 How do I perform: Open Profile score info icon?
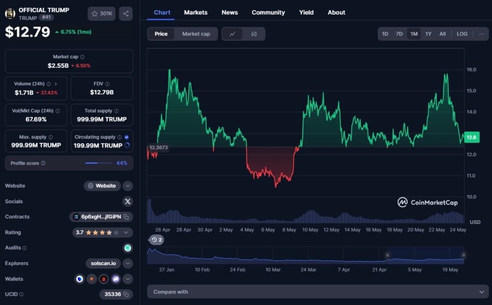43,163
